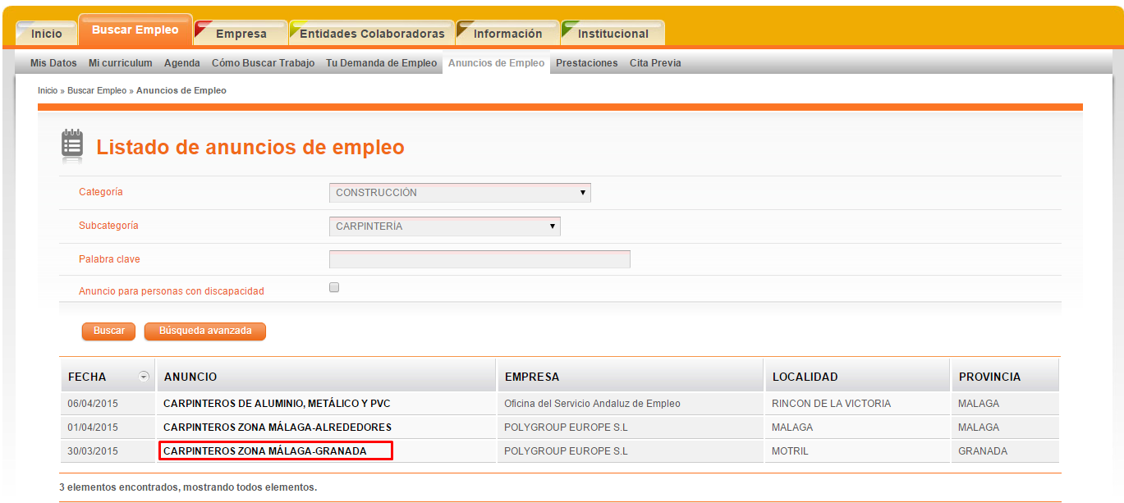Click the red ribbon icon on the Empresa tab
Viewport: 1124px width, 503px height.
click(x=203, y=29)
